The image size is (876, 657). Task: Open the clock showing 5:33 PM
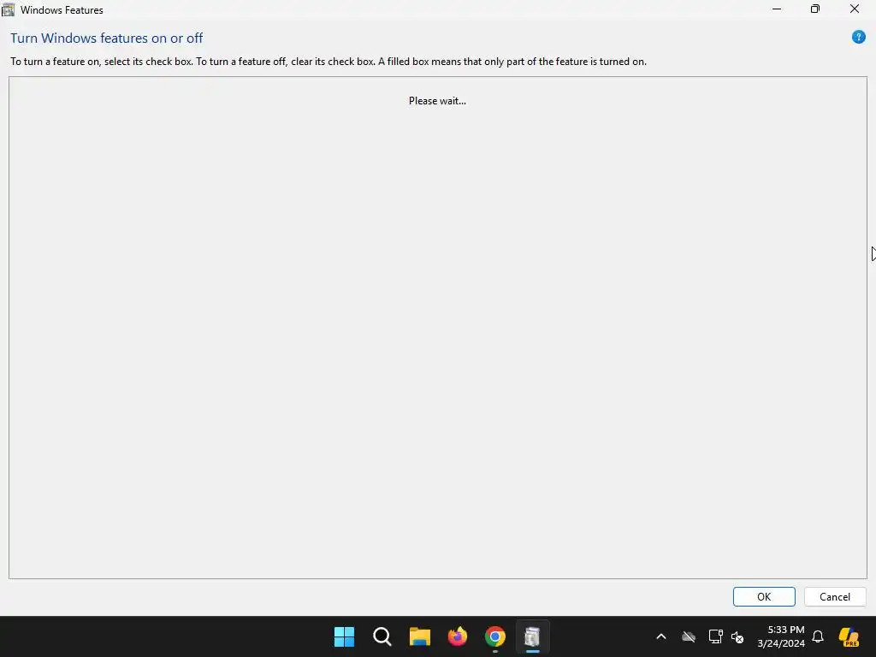tap(781, 636)
